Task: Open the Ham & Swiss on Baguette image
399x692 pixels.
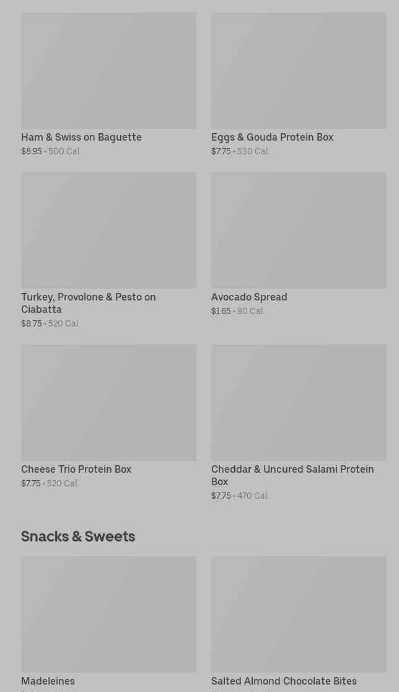Action: pos(108,71)
